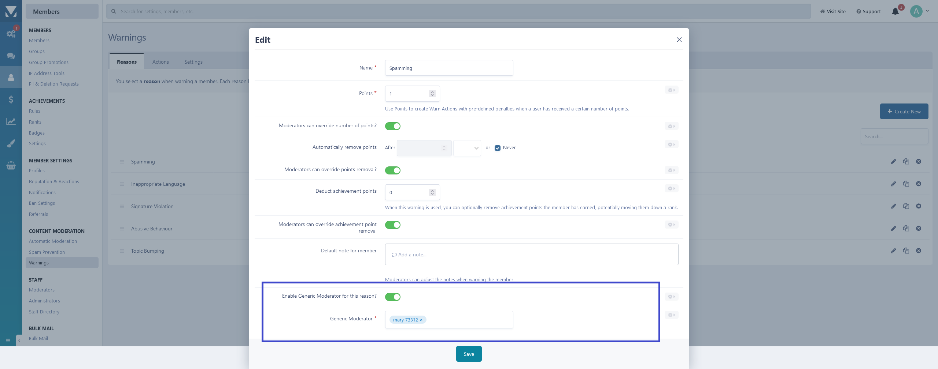Open Spam Prevention in the sidebar

47,252
